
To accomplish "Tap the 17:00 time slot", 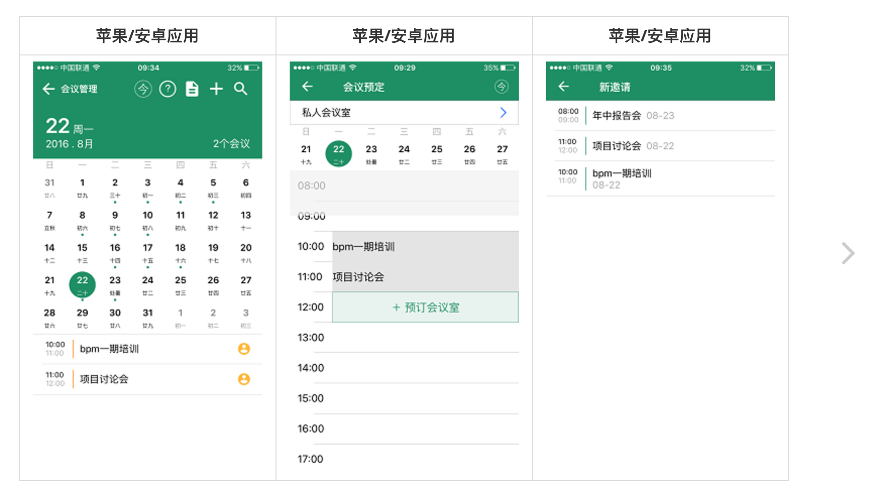I will (x=404, y=459).
